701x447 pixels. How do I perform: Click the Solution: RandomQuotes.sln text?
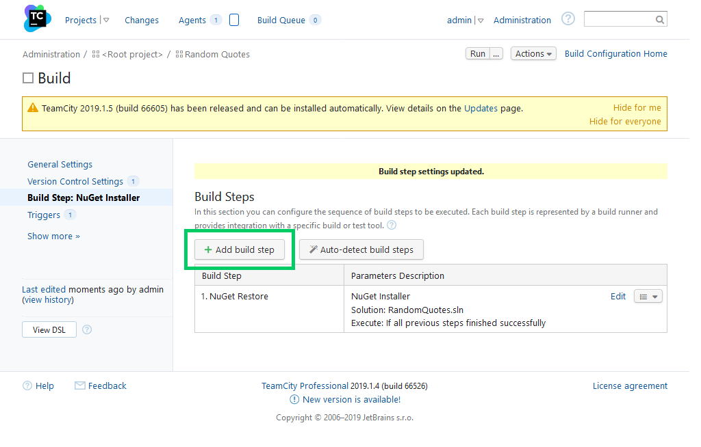click(x=407, y=310)
